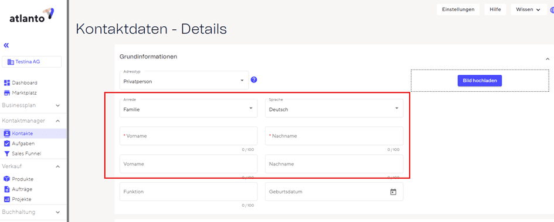
Task: Open the Sprache Deutsch dropdown
Action: pyautogui.click(x=334, y=108)
